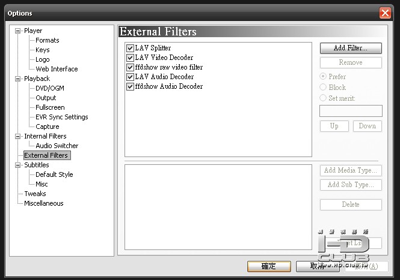This screenshot has height=280, width=400.
Task: Open Fullscreen settings page
Action: point(50,107)
